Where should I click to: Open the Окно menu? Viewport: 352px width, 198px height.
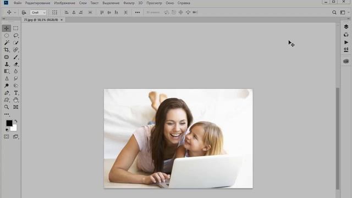(x=170, y=3)
